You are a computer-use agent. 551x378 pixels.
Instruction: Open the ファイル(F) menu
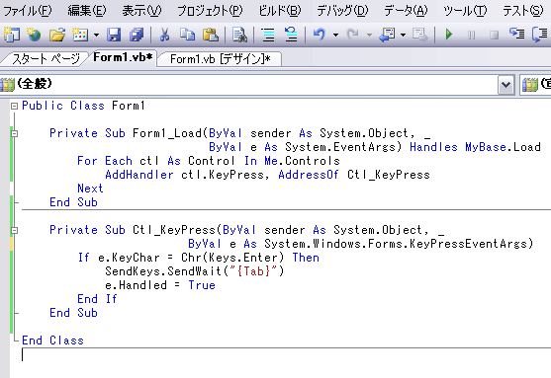point(28,11)
